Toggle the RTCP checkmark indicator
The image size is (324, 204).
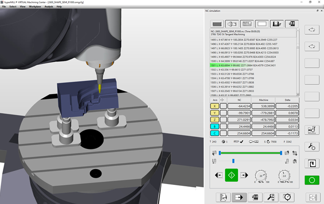pos(241,142)
